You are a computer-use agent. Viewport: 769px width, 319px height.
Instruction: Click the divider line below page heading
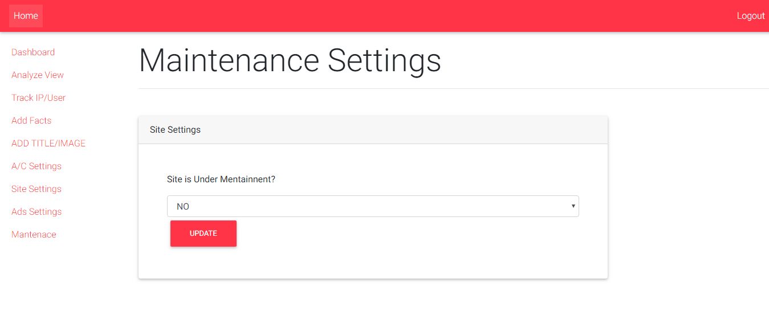tap(453, 89)
